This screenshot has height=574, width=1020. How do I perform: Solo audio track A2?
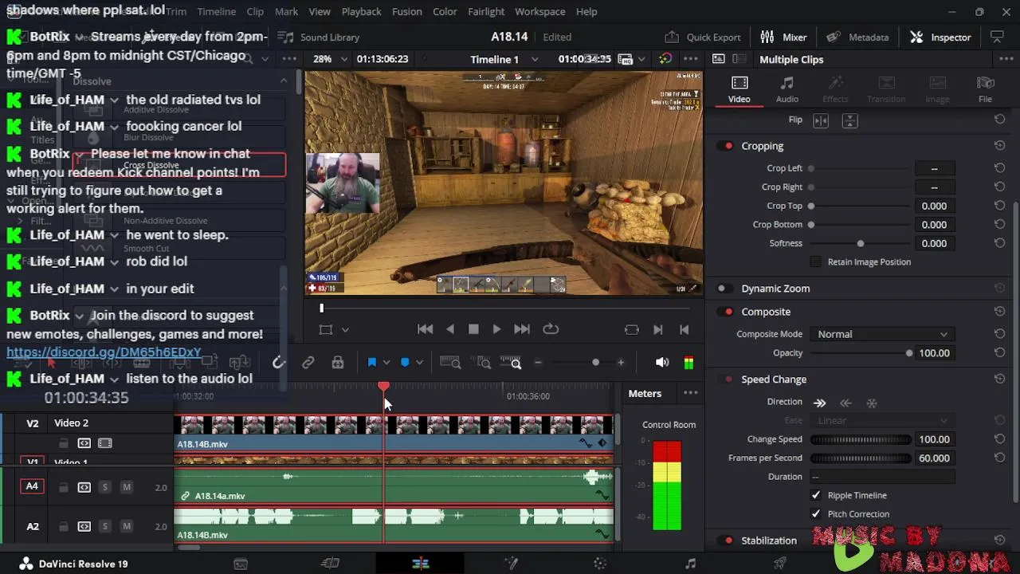(x=104, y=526)
